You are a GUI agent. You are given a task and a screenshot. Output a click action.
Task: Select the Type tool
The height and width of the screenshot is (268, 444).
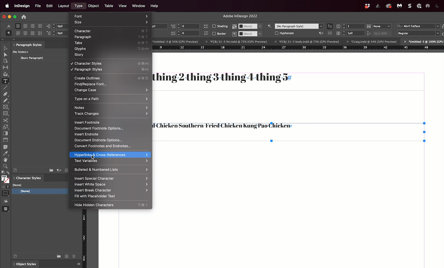(x=5, y=81)
